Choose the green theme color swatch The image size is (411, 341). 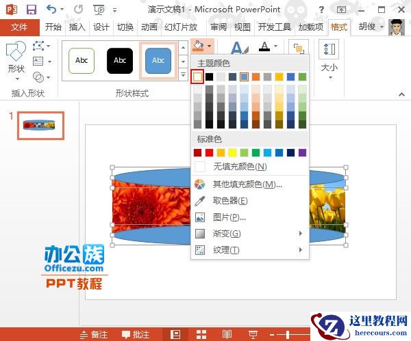coord(302,77)
